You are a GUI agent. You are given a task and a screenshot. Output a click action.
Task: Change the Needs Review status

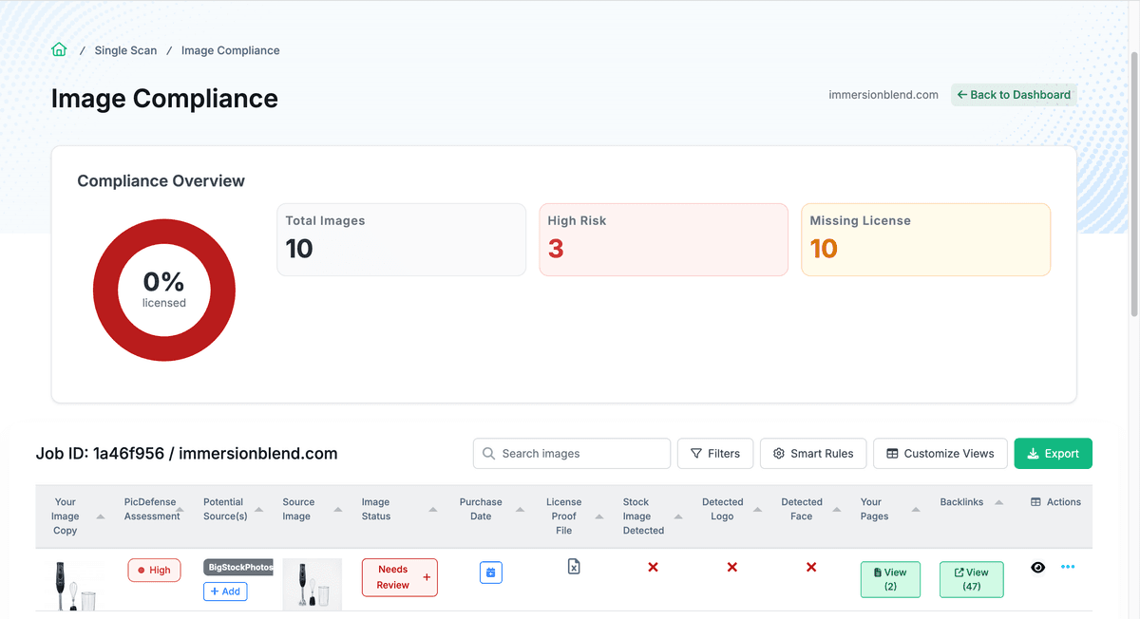[x=400, y=577]
